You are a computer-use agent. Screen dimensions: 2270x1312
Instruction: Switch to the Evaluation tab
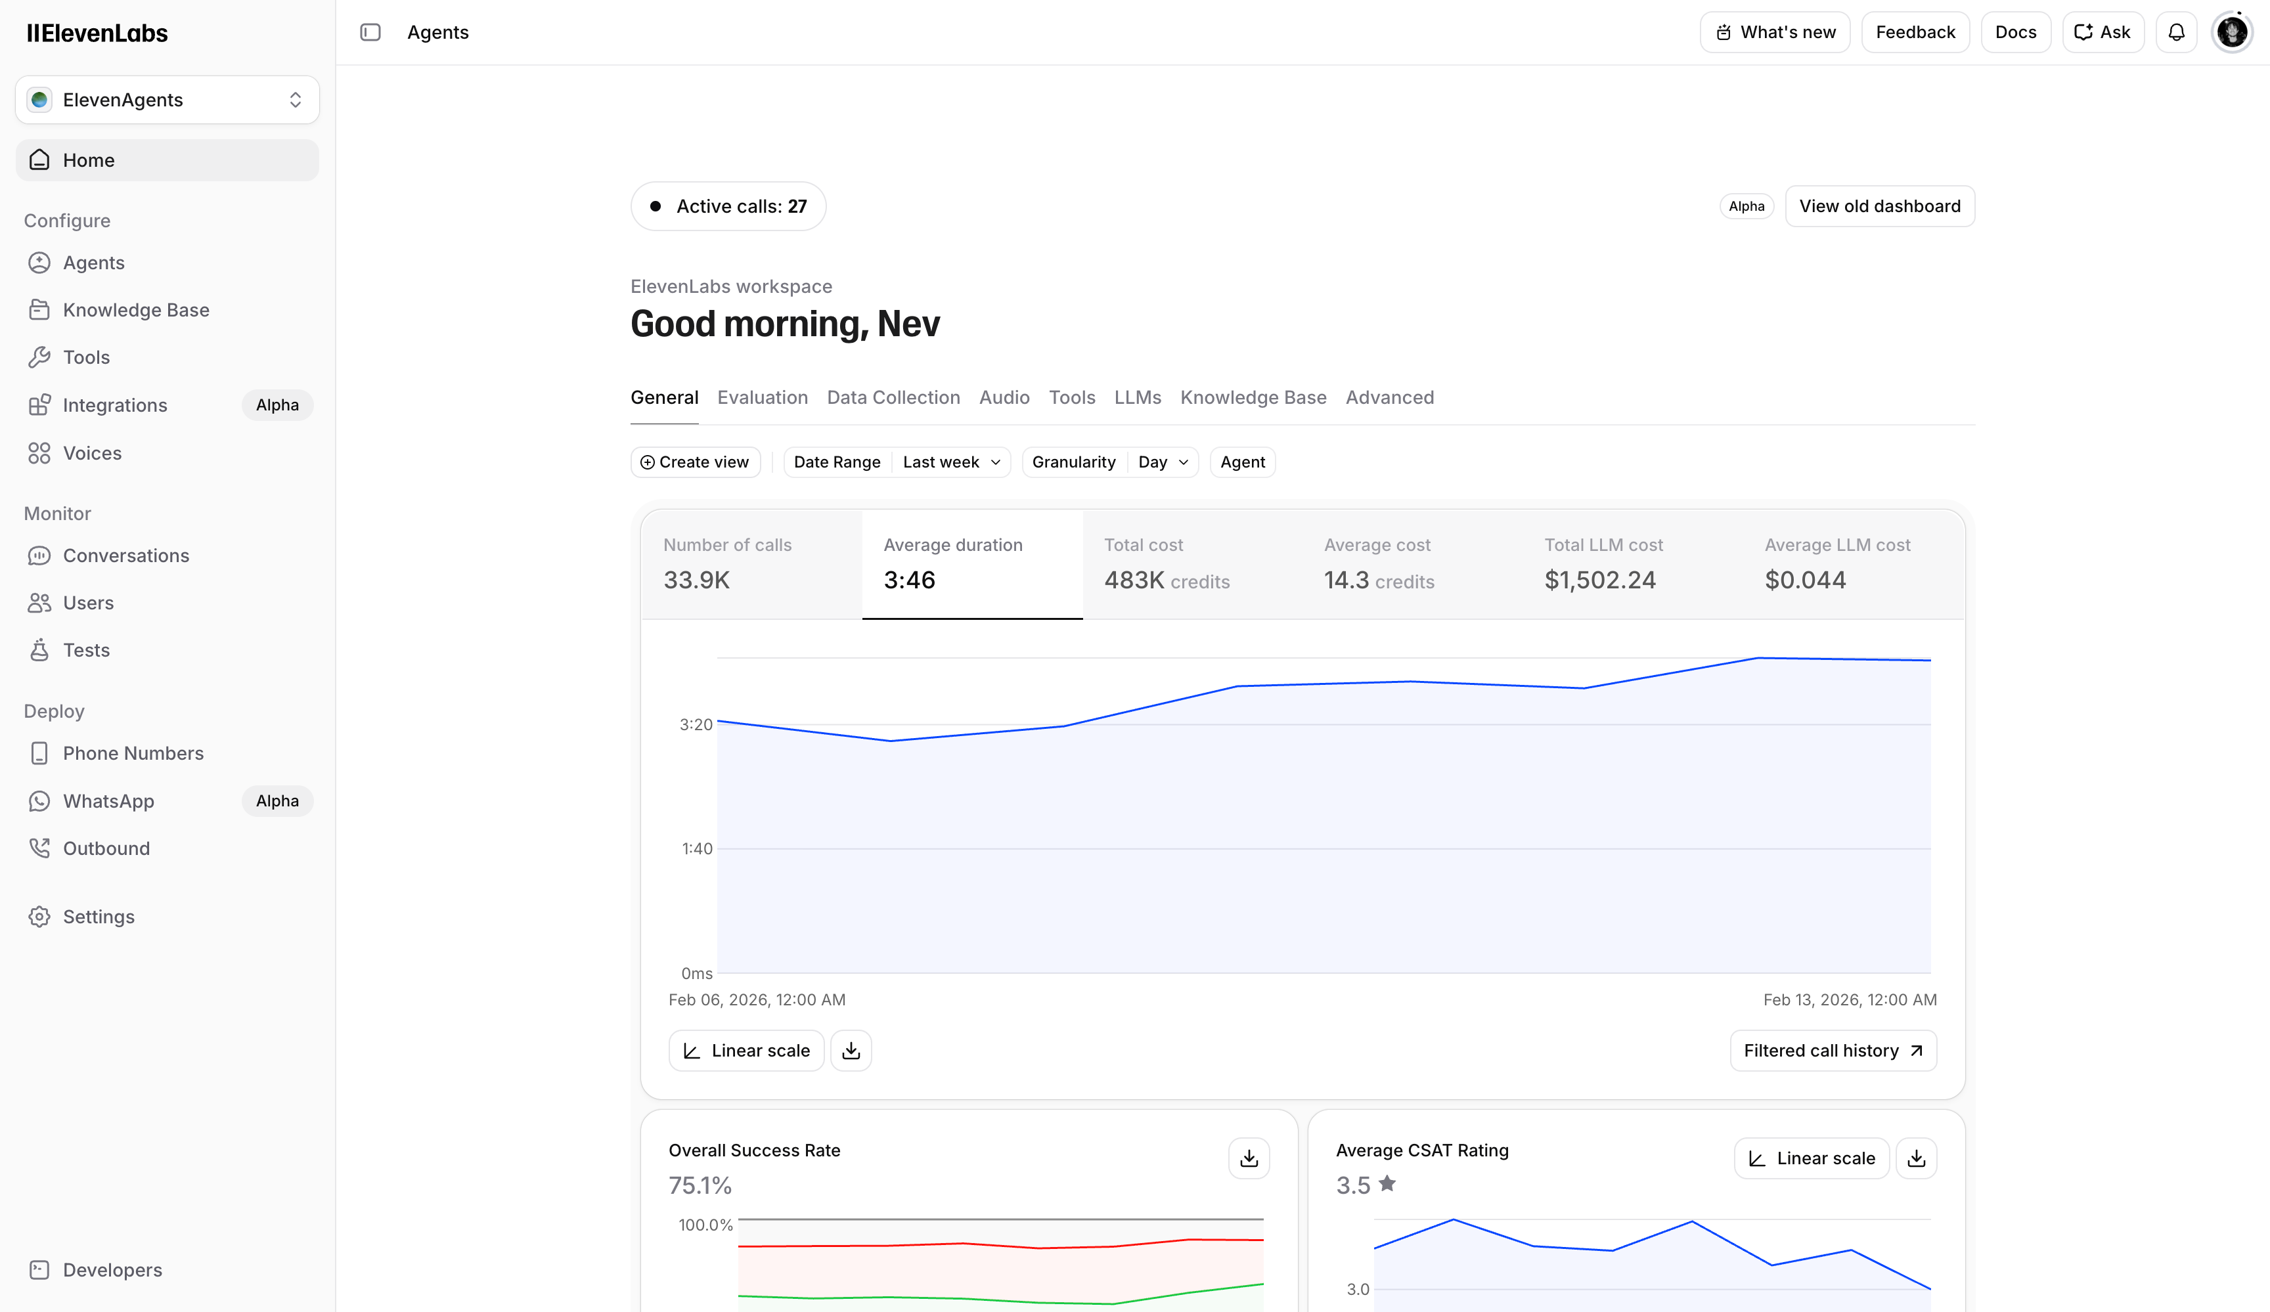coord(762,397)
